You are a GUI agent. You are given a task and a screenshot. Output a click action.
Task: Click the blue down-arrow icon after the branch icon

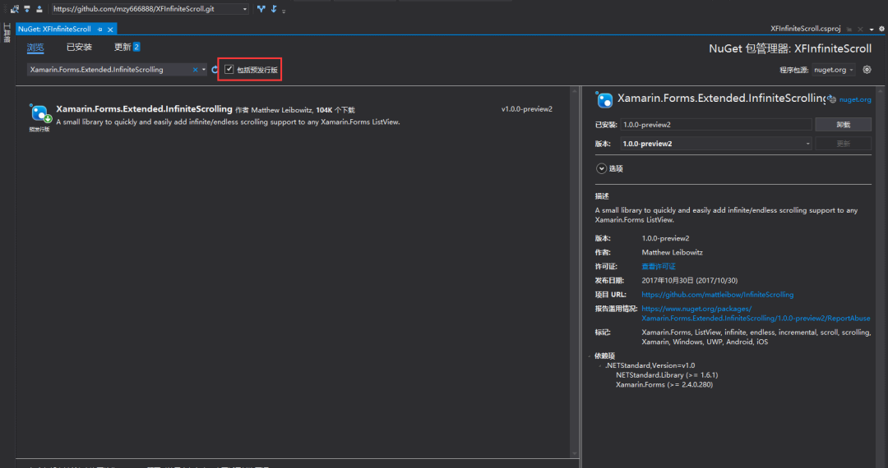tap(274, 8)
